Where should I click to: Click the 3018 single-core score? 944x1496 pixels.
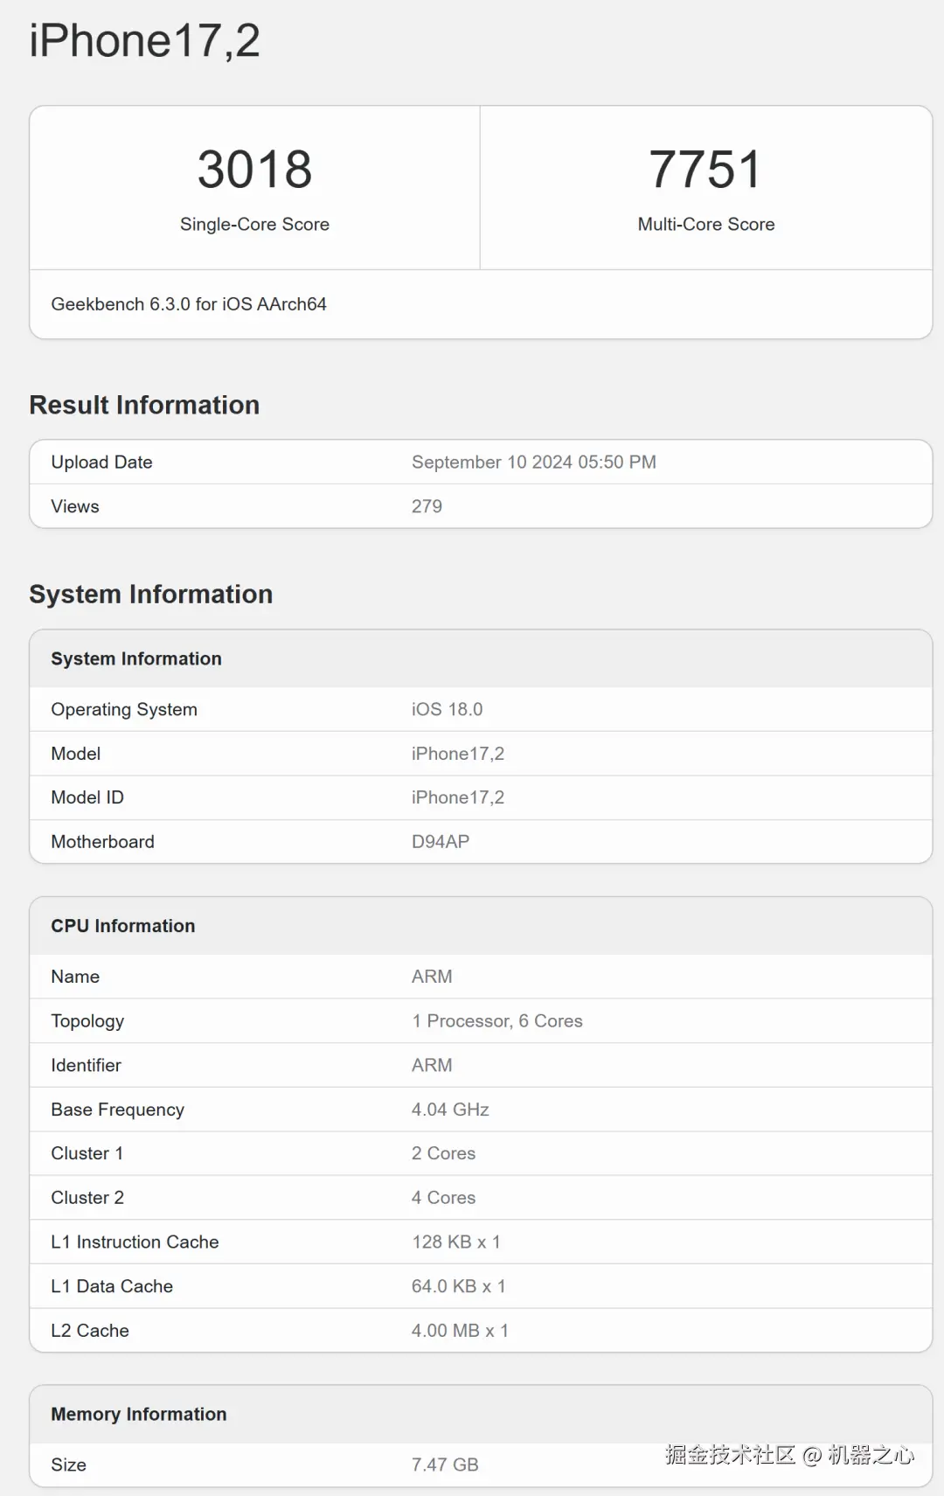click(x=254, y=169)
